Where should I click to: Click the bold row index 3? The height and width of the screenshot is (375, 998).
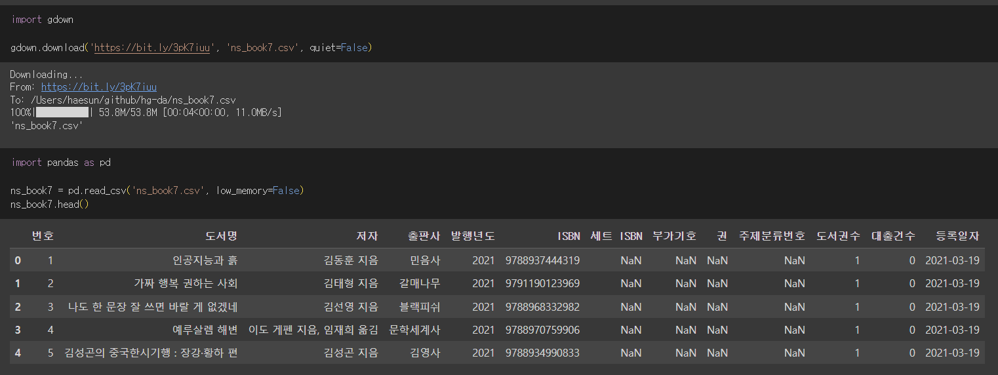[x=18, y=330]
